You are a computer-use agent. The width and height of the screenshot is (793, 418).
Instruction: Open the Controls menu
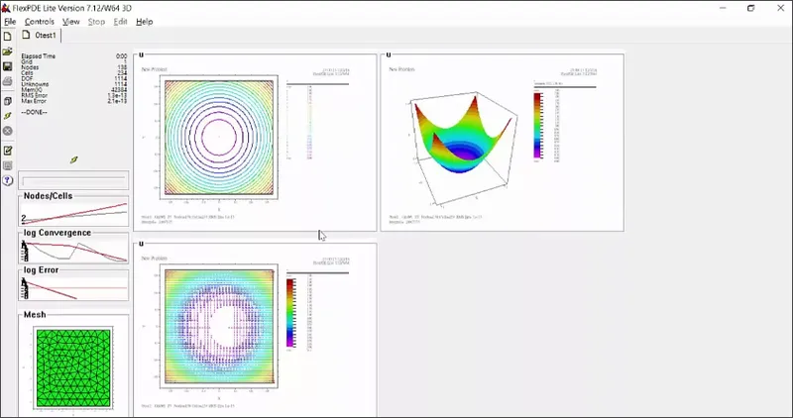pyautogui.click(x=40, y=22)
